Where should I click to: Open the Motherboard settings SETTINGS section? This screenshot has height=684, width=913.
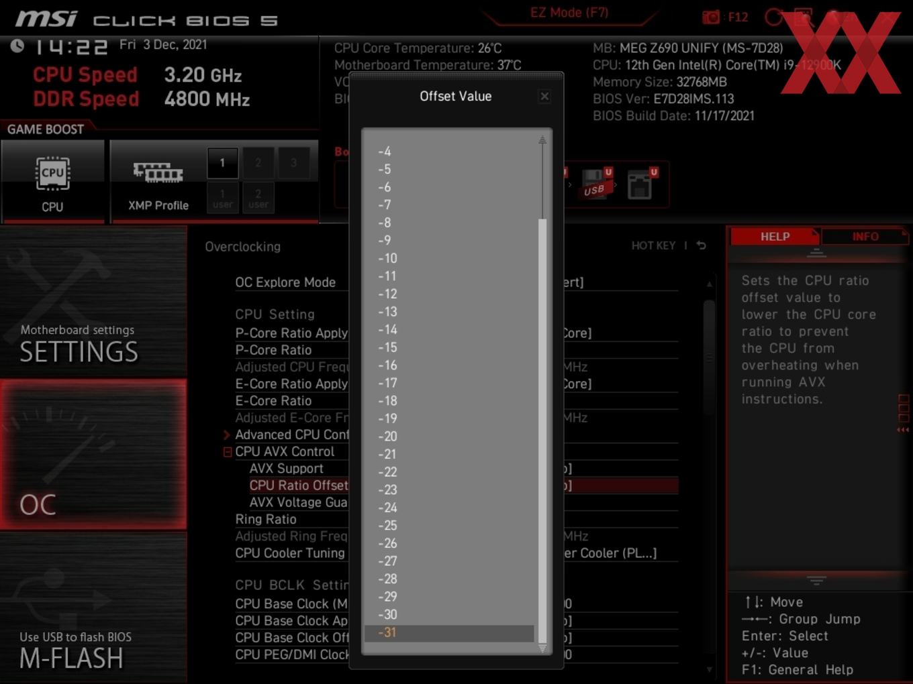(x=93, y=302)
